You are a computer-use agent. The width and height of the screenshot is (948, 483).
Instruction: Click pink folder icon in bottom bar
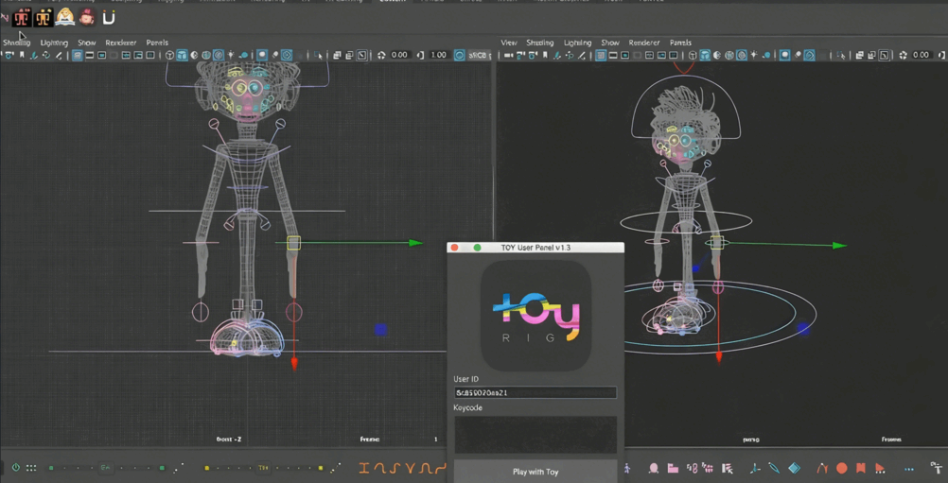click(x=672, y=468)
